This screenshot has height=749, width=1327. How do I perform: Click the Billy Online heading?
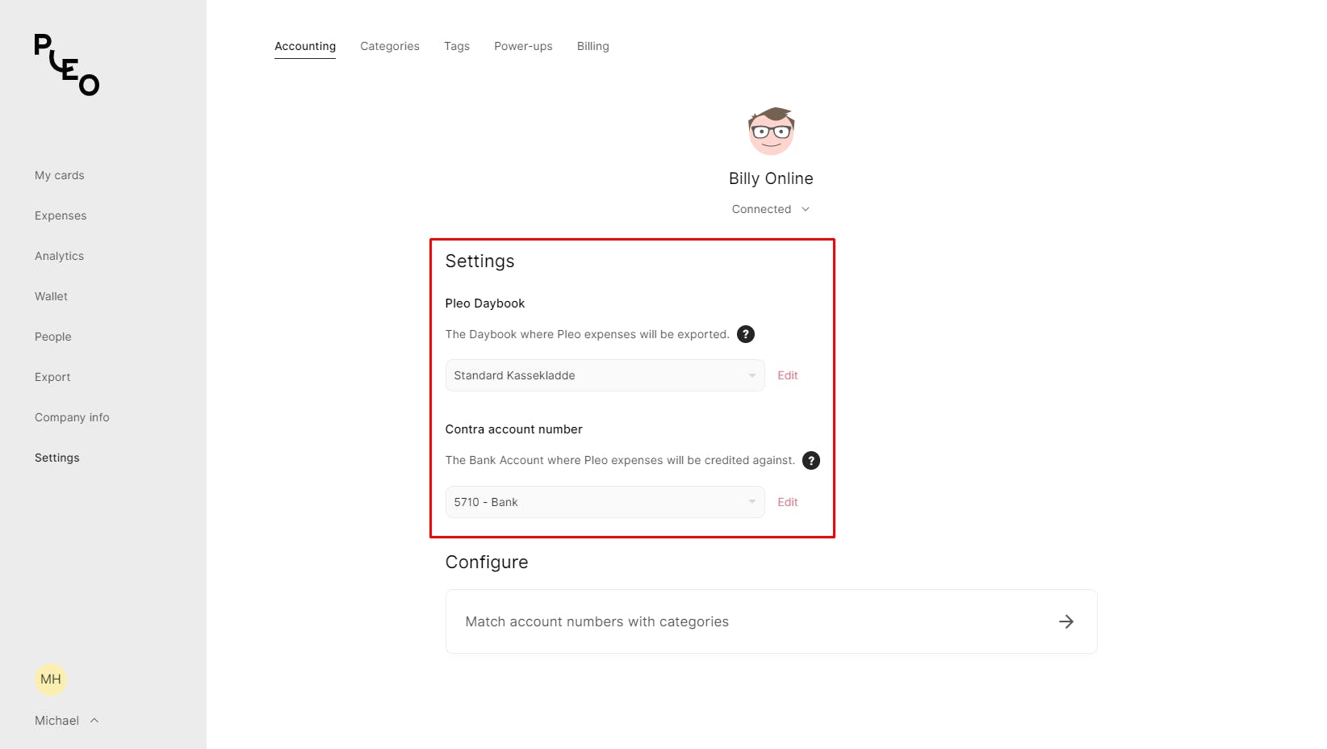coord(771,178)
